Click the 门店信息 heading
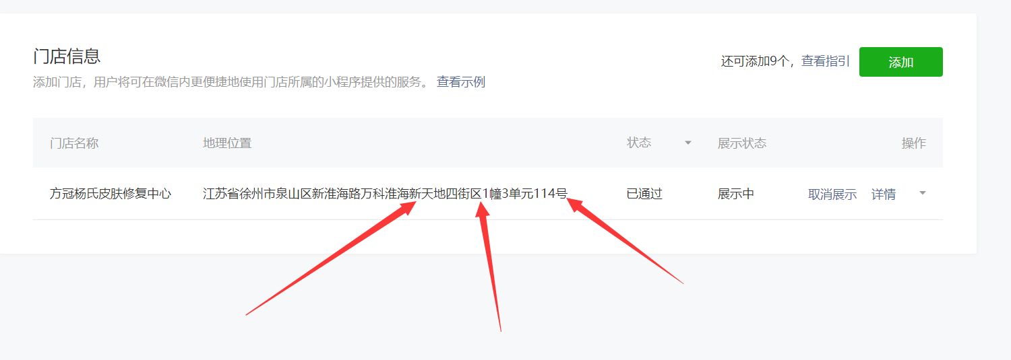 (67, 56)
